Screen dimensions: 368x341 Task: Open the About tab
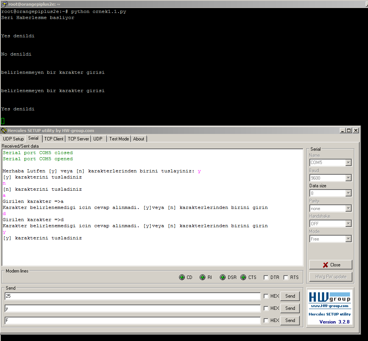point(139,139)
